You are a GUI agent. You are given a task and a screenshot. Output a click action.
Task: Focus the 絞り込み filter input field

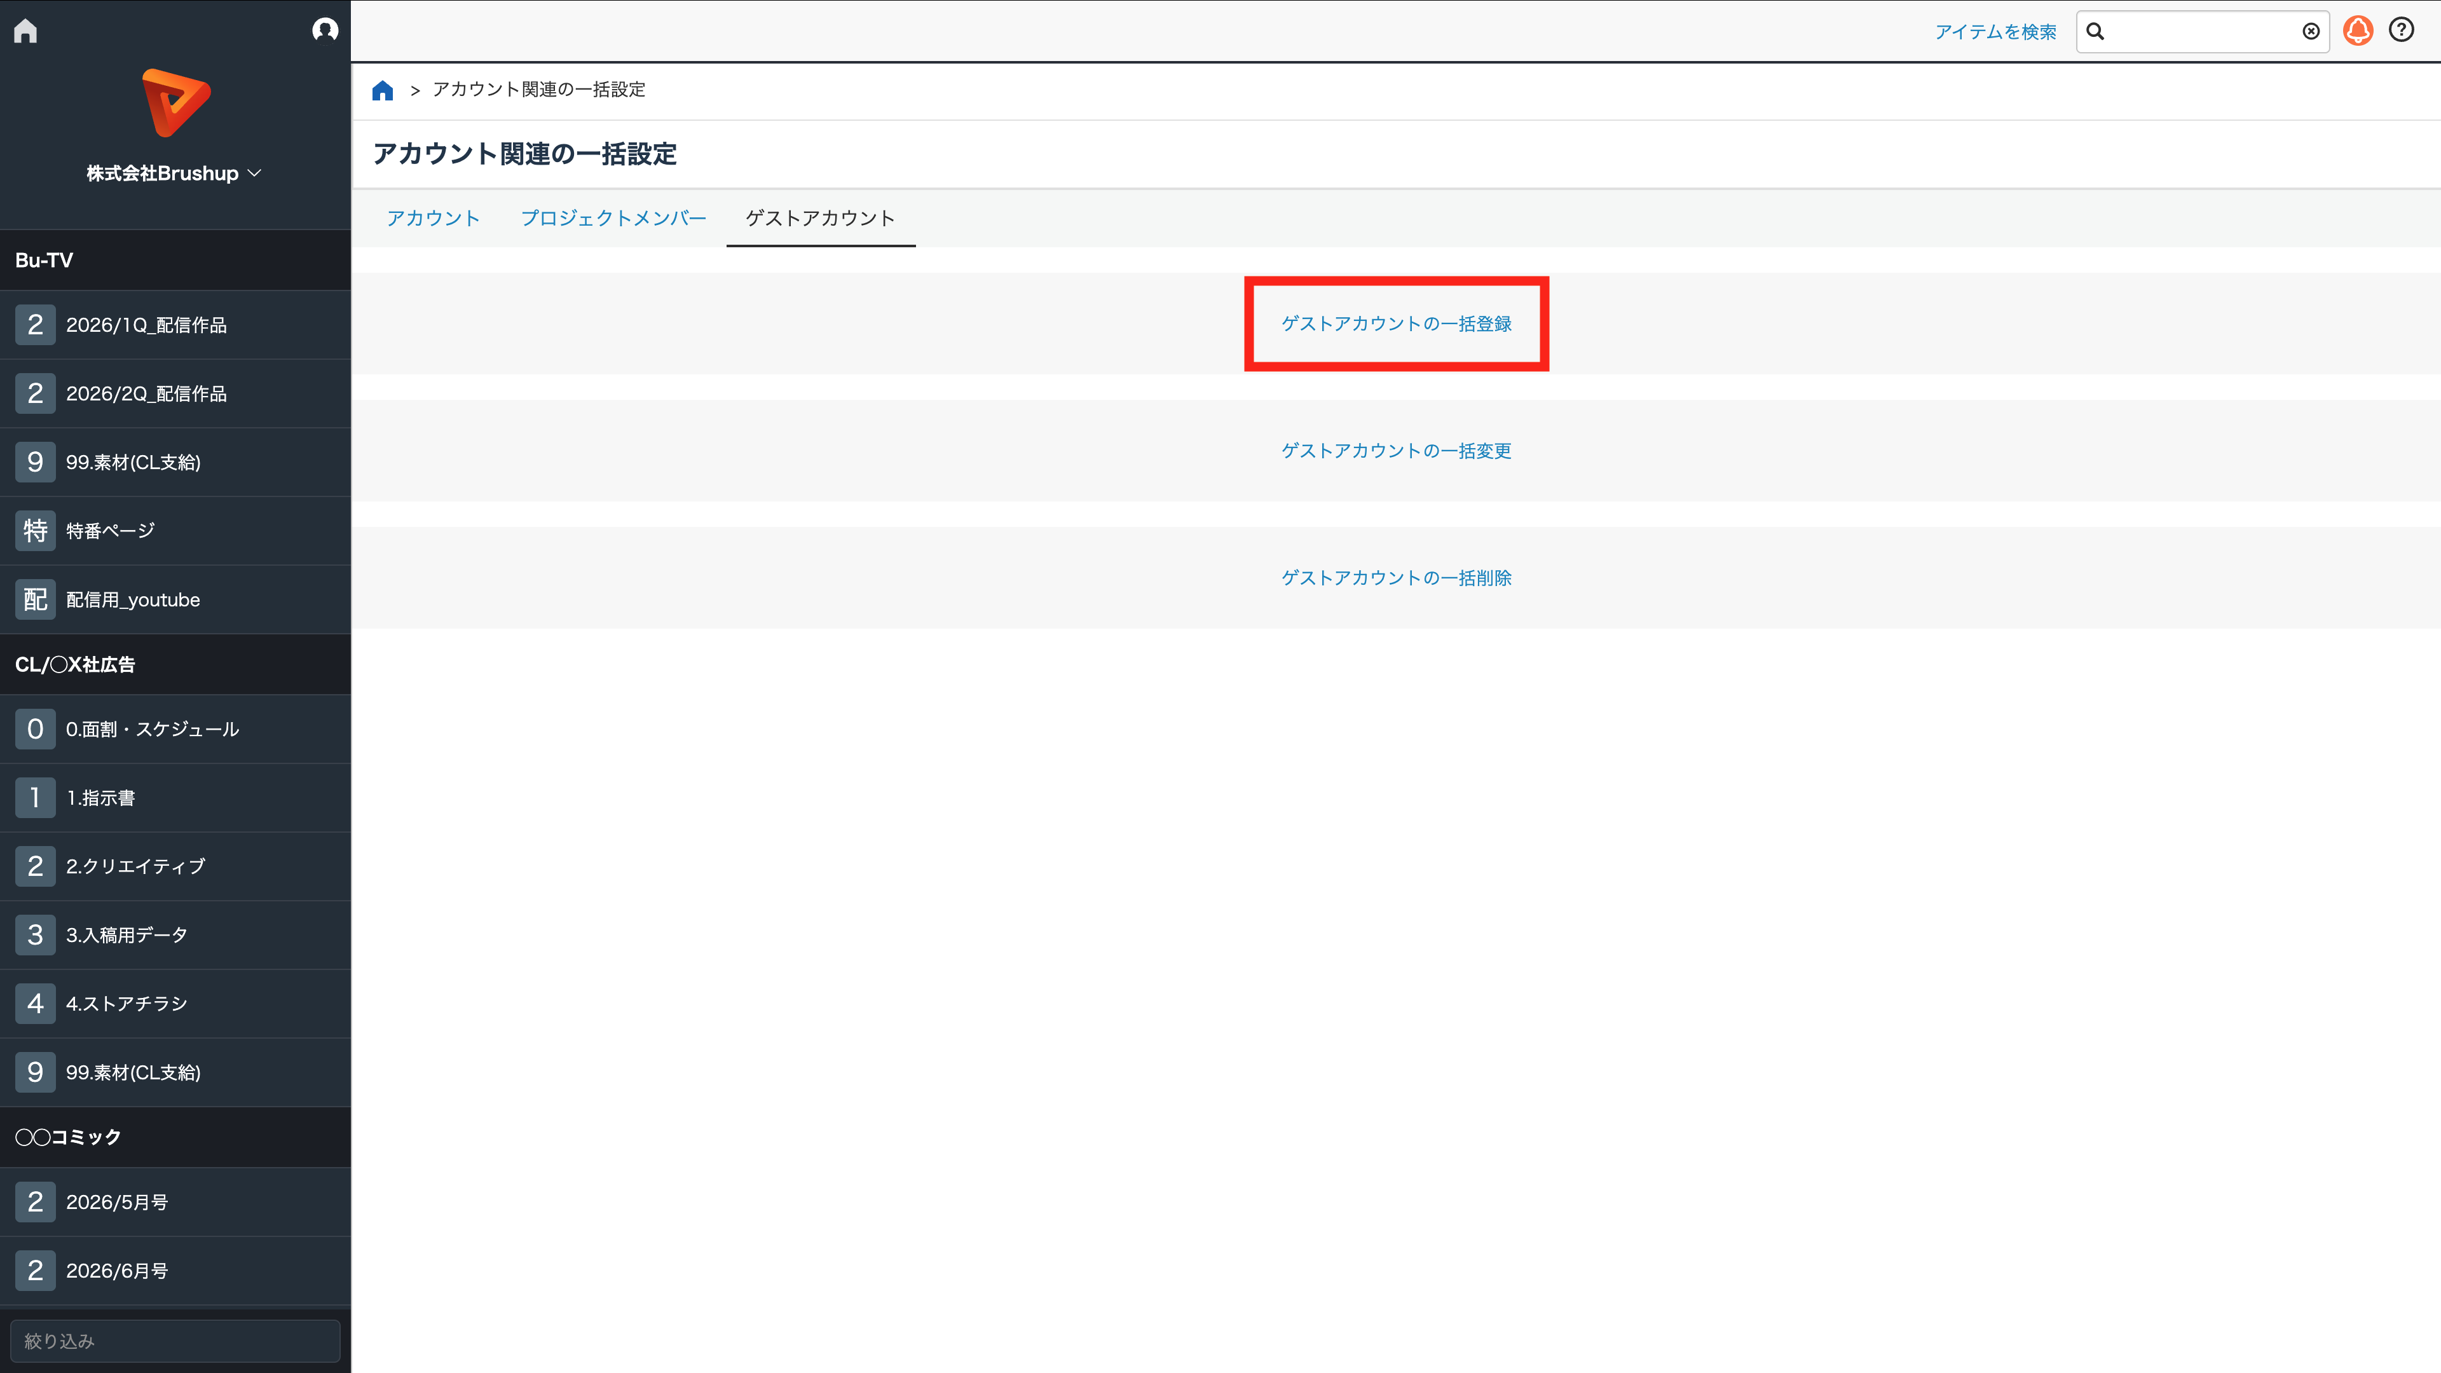pyautogui.click(x=175, y=1341)
